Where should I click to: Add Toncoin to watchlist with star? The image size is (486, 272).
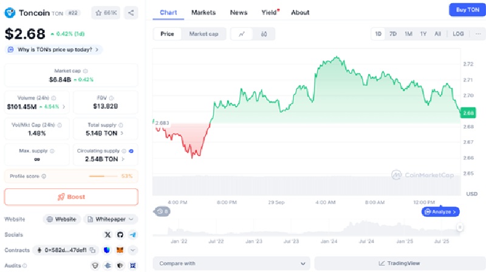click(x=106, y=12)
